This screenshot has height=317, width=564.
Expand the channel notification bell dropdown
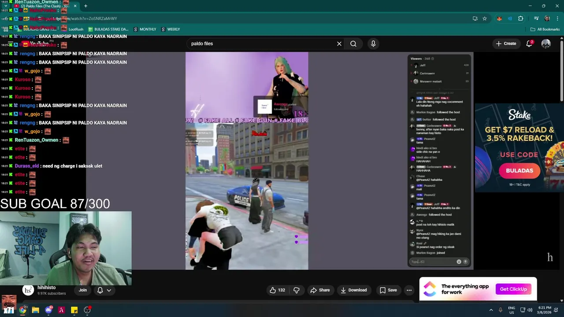click(x=104, y=290)
